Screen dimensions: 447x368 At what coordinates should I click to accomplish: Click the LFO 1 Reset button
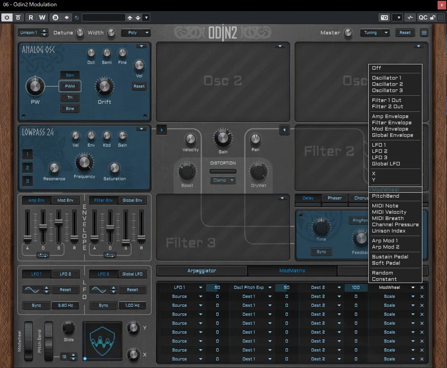(x=65, y=290)
